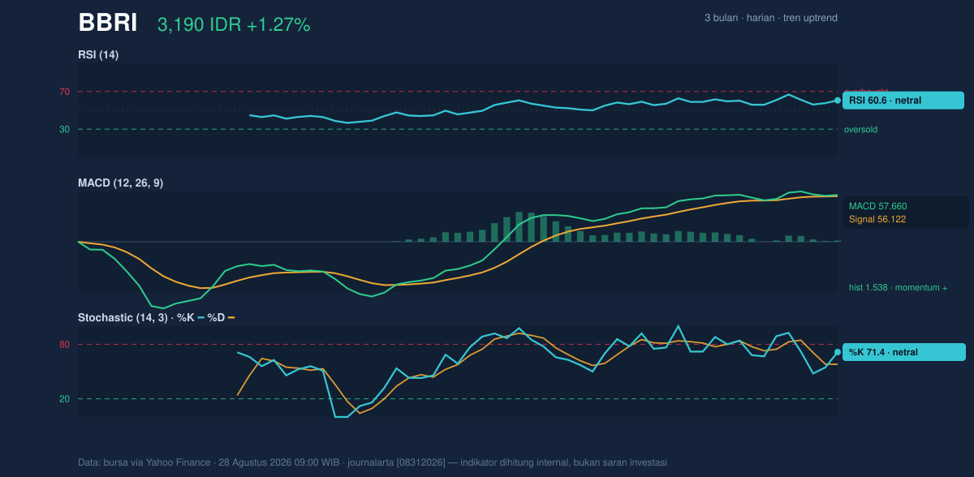The image size is (974, 477).
Task: Click the %K 71.4 · netral badge
Action: (x=904, y=352)
